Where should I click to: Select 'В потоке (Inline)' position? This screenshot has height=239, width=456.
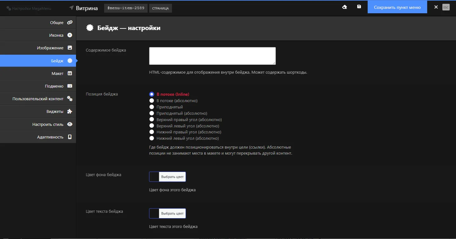coord(152,94)
